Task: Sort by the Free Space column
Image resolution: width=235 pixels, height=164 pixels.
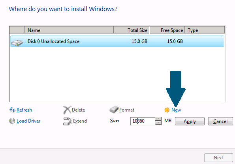Action: (x=167, y=30)
